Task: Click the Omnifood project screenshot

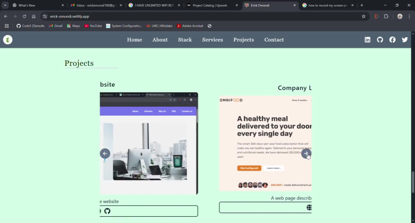Action: 265,143
